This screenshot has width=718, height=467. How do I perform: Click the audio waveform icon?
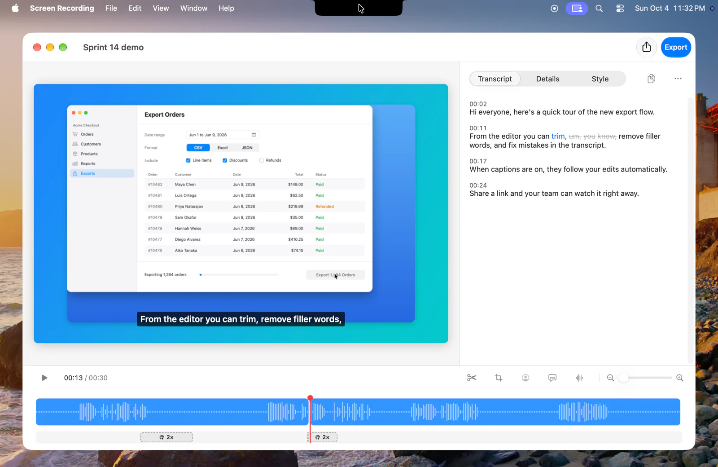pyautogui.click(x=579, y=378)
